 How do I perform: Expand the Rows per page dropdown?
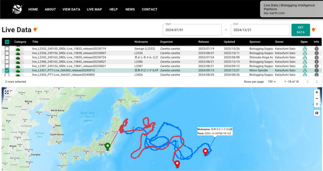coord(272,82)
